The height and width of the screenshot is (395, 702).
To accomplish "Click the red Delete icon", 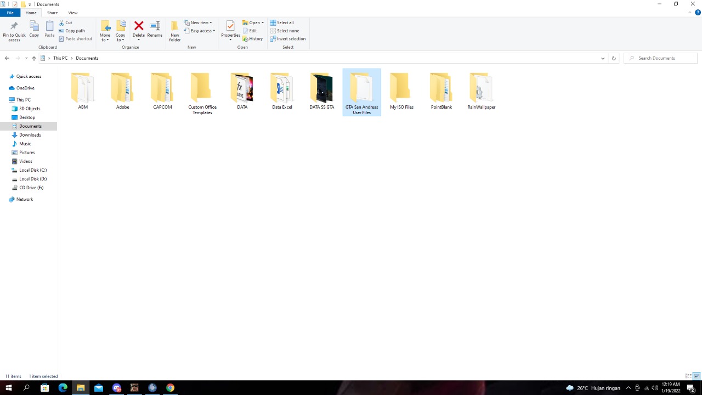I will pyautogui.click(x=139, y=26).
